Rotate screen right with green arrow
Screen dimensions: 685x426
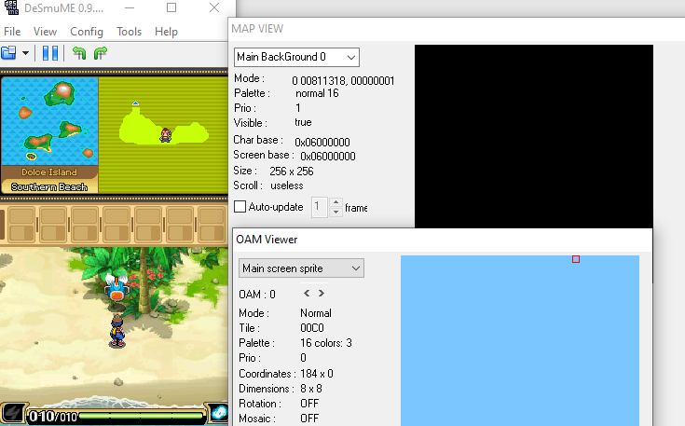pyautogui.click(x=101, y=53)
